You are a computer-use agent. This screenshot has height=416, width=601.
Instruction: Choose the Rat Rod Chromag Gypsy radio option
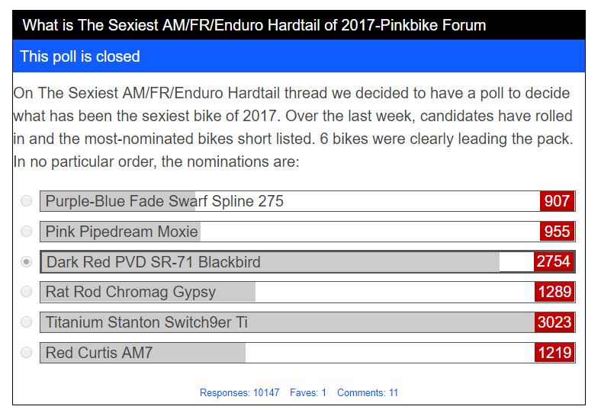click(x=27, y=292)
